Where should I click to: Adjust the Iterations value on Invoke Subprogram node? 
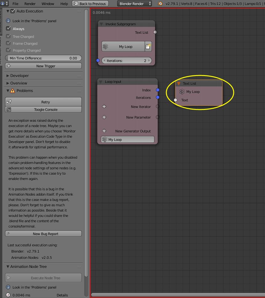tap(127, 61)
